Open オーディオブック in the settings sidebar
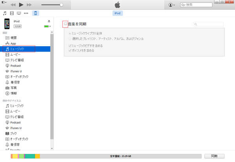 [17, 77]
